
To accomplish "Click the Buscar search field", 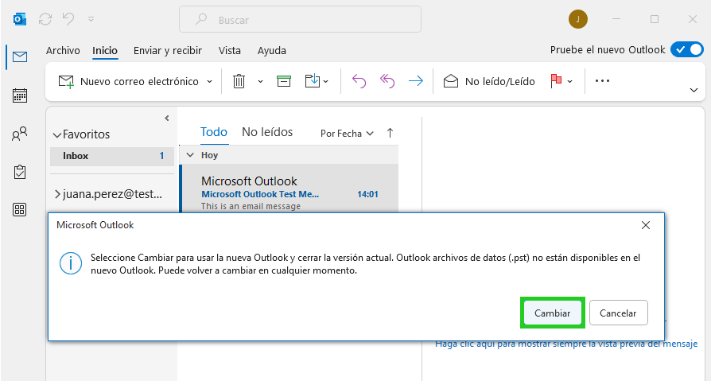I will (x=300, y=20).
